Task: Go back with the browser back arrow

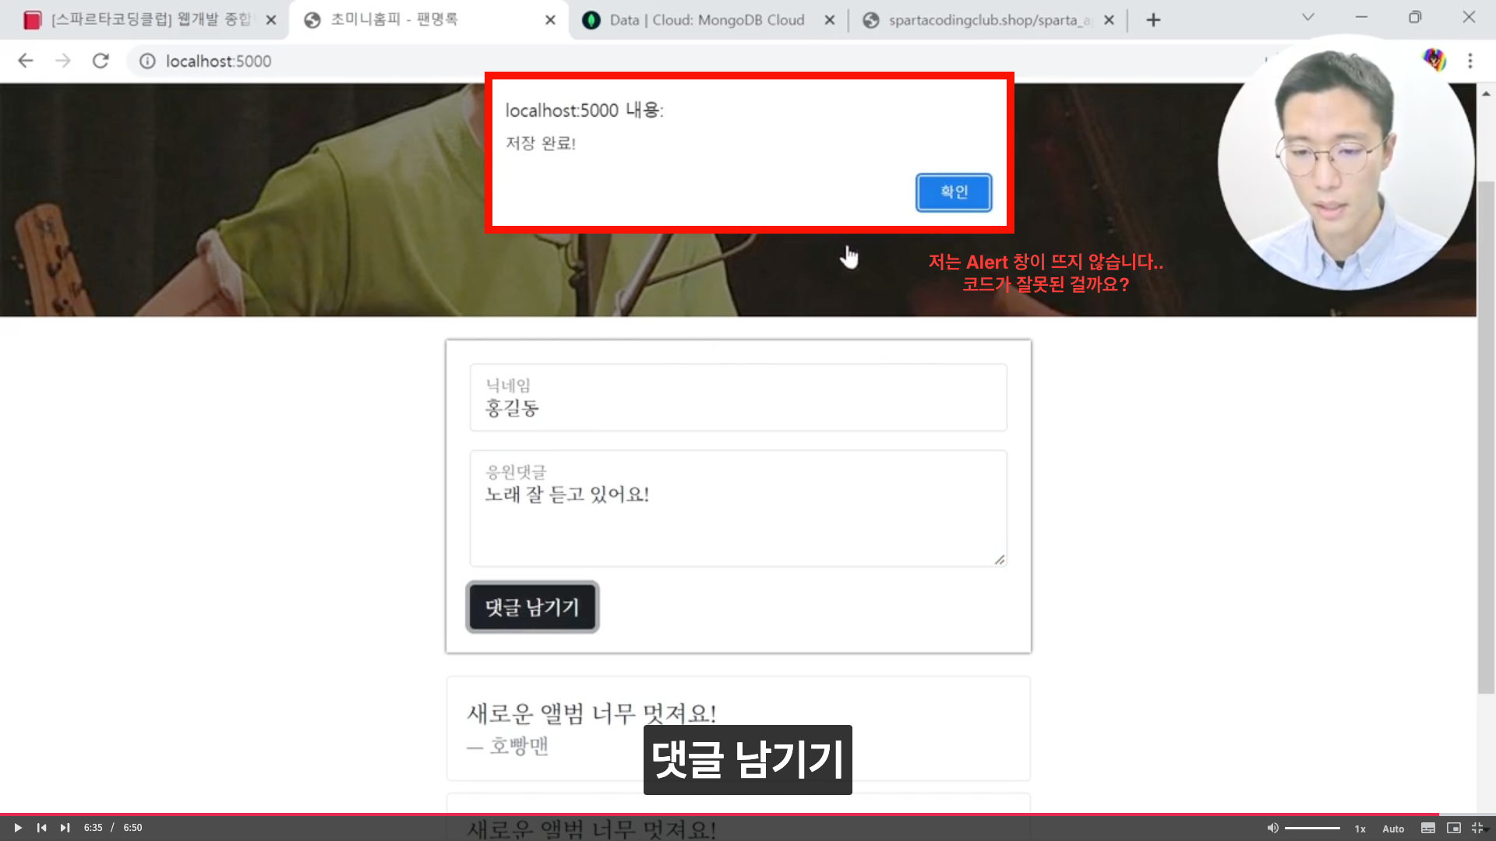Action: [x=26, y=61]
